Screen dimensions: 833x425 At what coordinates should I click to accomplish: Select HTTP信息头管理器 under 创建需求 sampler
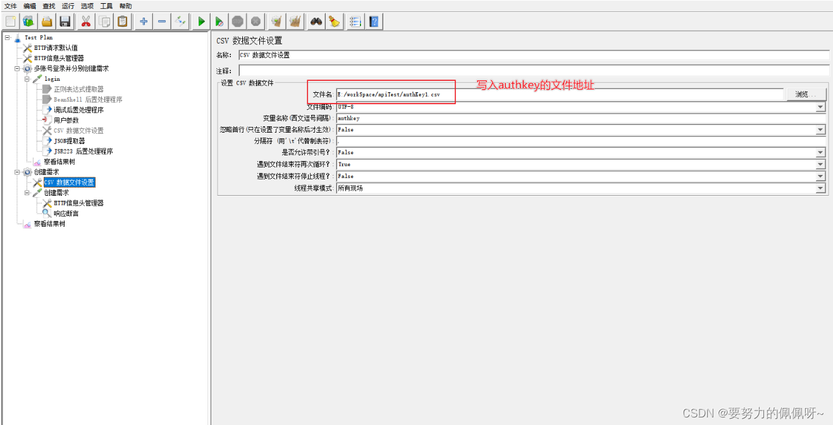pyautogui.click(x=78, y=203)
